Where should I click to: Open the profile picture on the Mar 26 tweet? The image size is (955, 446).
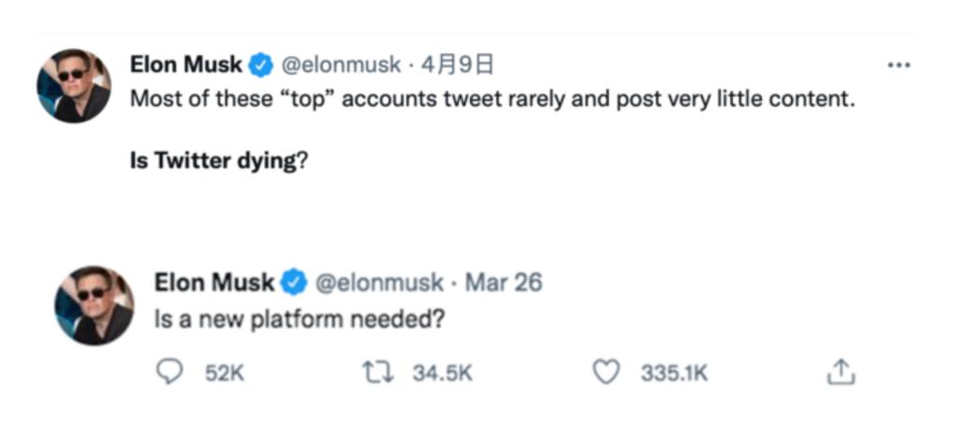tap(94, 305)
